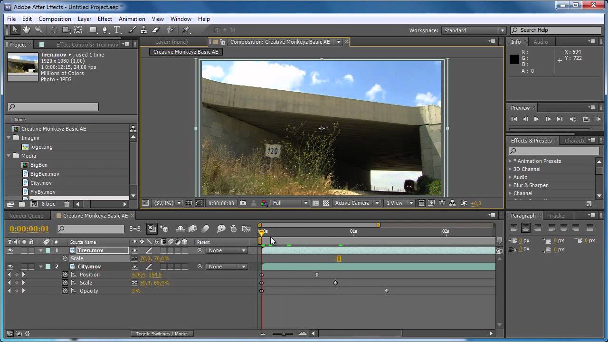Click the Auto-keyframe stopwatch icon in timeline header

pyautogui.click(x=233, y=228)
